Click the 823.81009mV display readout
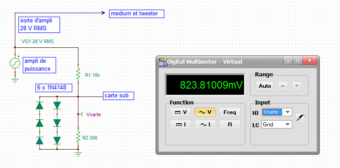The height and width of the screenshot is (168, 340). pos(205,85)
